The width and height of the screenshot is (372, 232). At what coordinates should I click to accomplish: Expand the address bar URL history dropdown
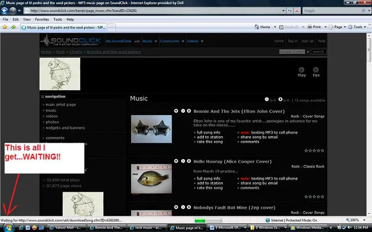click(x=283, y=11)
